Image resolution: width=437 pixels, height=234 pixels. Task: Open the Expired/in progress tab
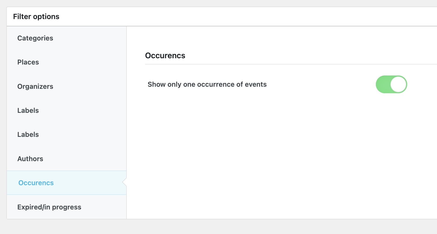67,207
